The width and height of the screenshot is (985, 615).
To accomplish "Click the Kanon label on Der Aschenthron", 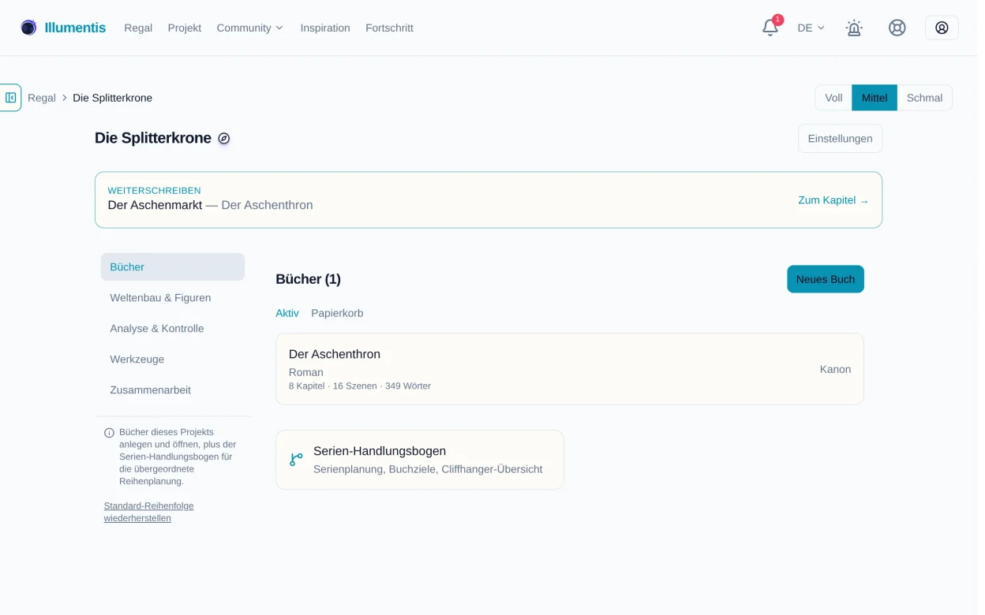I will (x=835, y=369).
